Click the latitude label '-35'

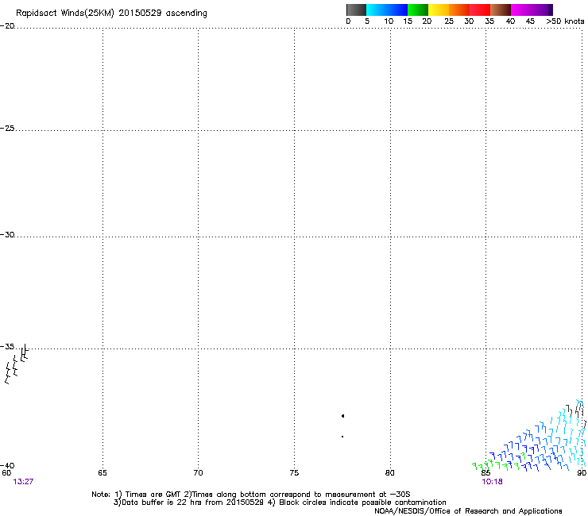pos(7,347)
